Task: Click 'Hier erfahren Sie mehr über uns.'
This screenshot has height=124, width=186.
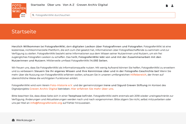Action: tap(92, 89)
